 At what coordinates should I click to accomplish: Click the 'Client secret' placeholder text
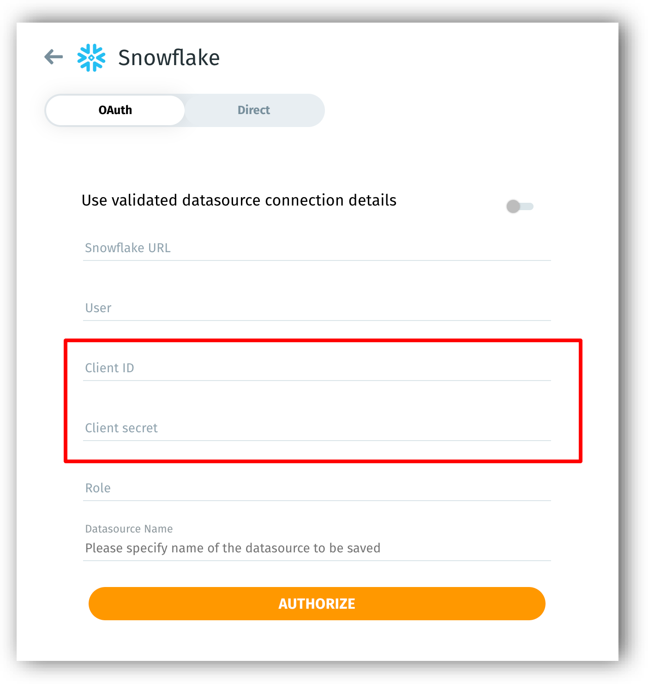(121, 428)
